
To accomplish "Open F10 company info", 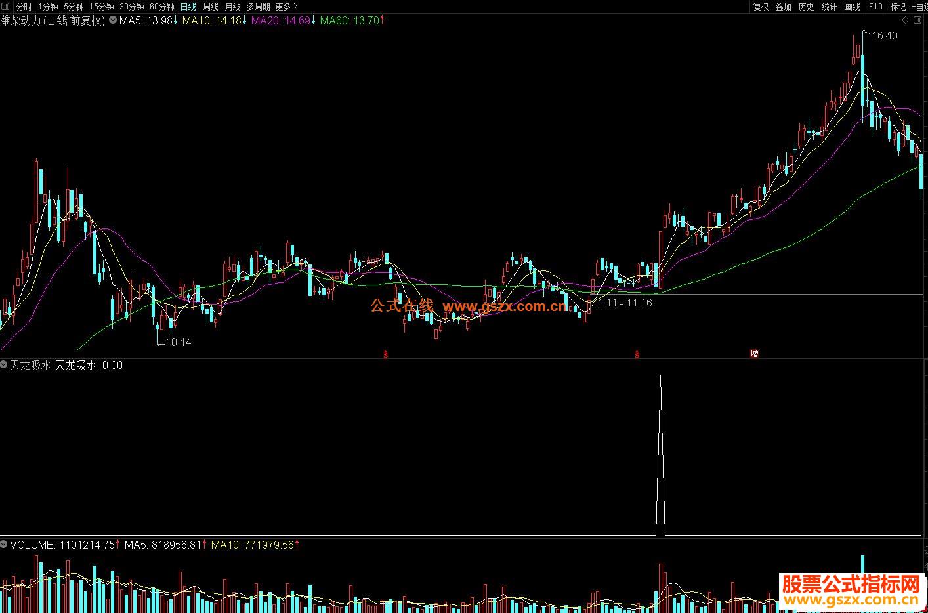I will point(875,7).
